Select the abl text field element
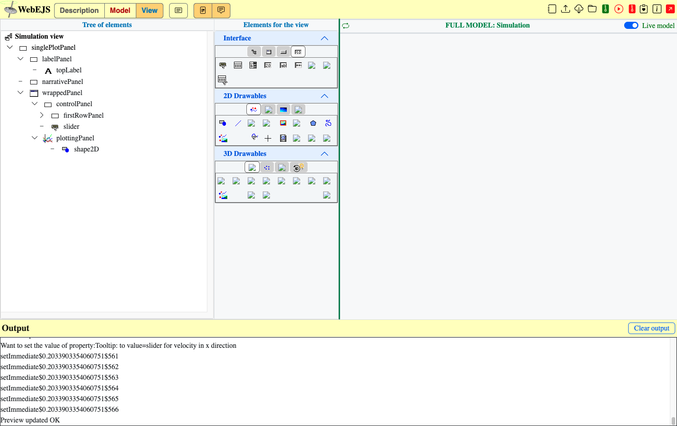Screen dimensions: 677x426 (283, 65)
